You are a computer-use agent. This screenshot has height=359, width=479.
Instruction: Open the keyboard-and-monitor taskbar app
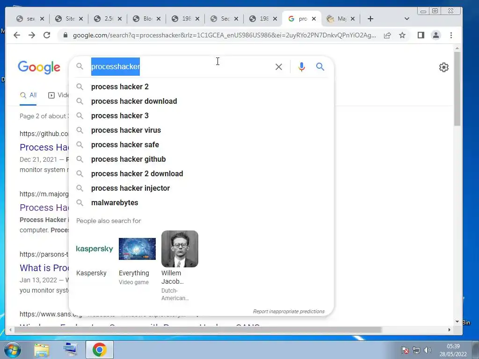pos(71,350)
